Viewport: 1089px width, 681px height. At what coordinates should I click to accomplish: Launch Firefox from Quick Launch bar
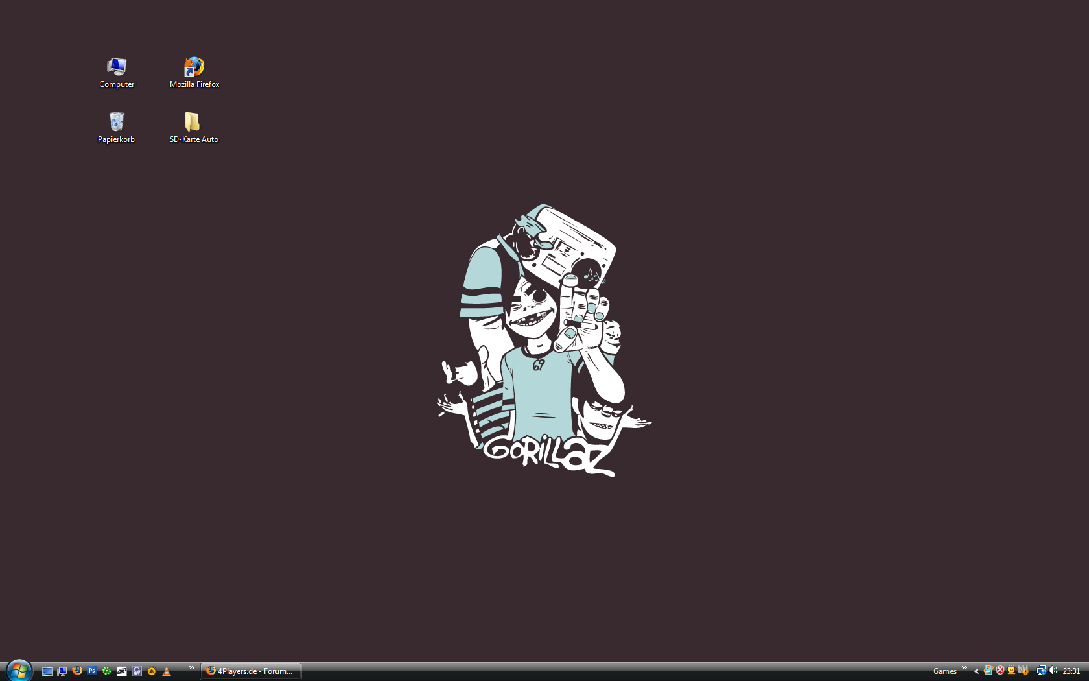click(77, 671)
